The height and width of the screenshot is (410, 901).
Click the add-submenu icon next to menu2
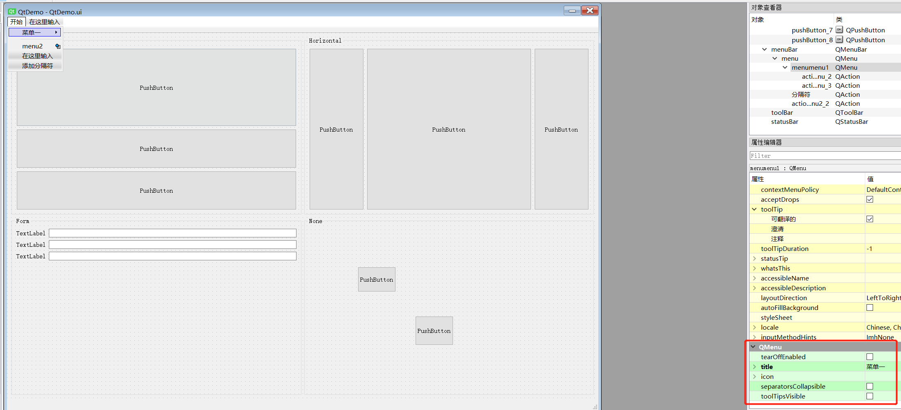58,46
